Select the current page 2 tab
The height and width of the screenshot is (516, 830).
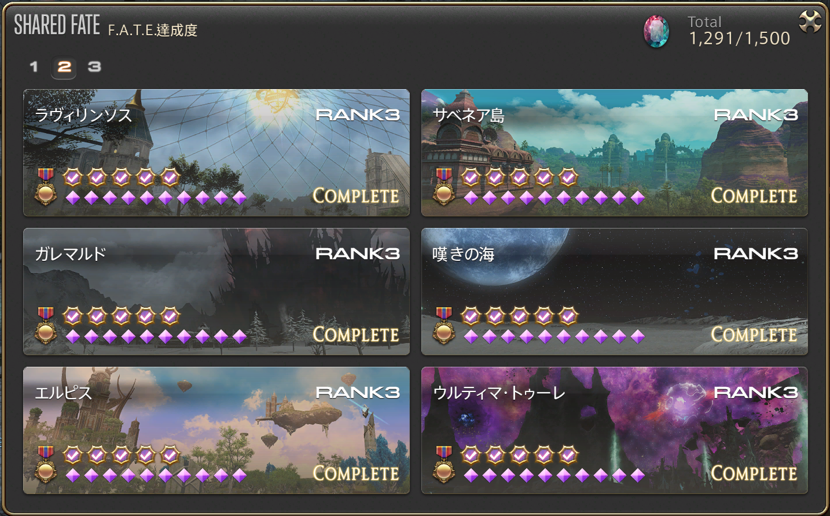[x=64, y=68]
